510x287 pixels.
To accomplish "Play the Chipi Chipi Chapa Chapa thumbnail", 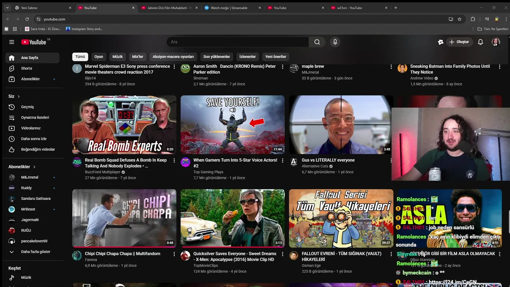I will [124, 218].
